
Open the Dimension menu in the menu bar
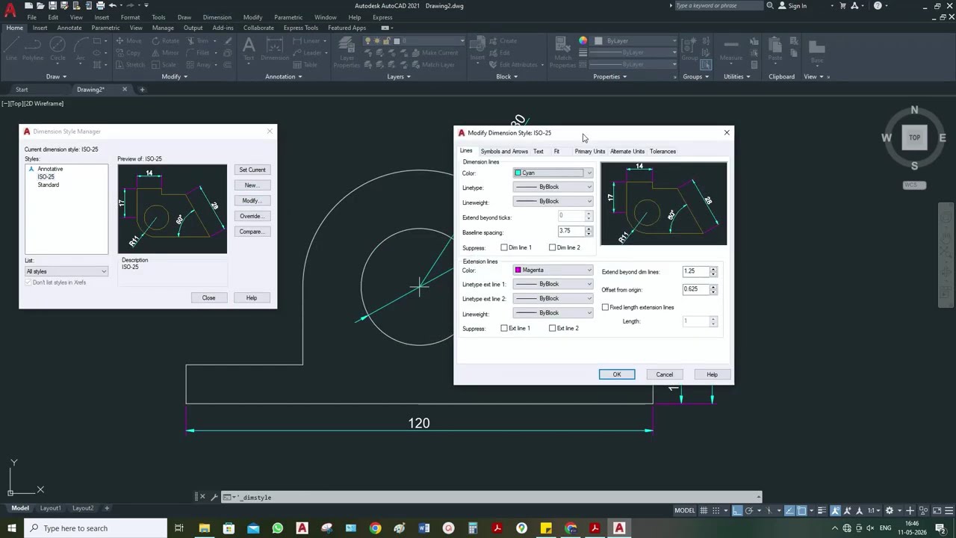point(217,17)
